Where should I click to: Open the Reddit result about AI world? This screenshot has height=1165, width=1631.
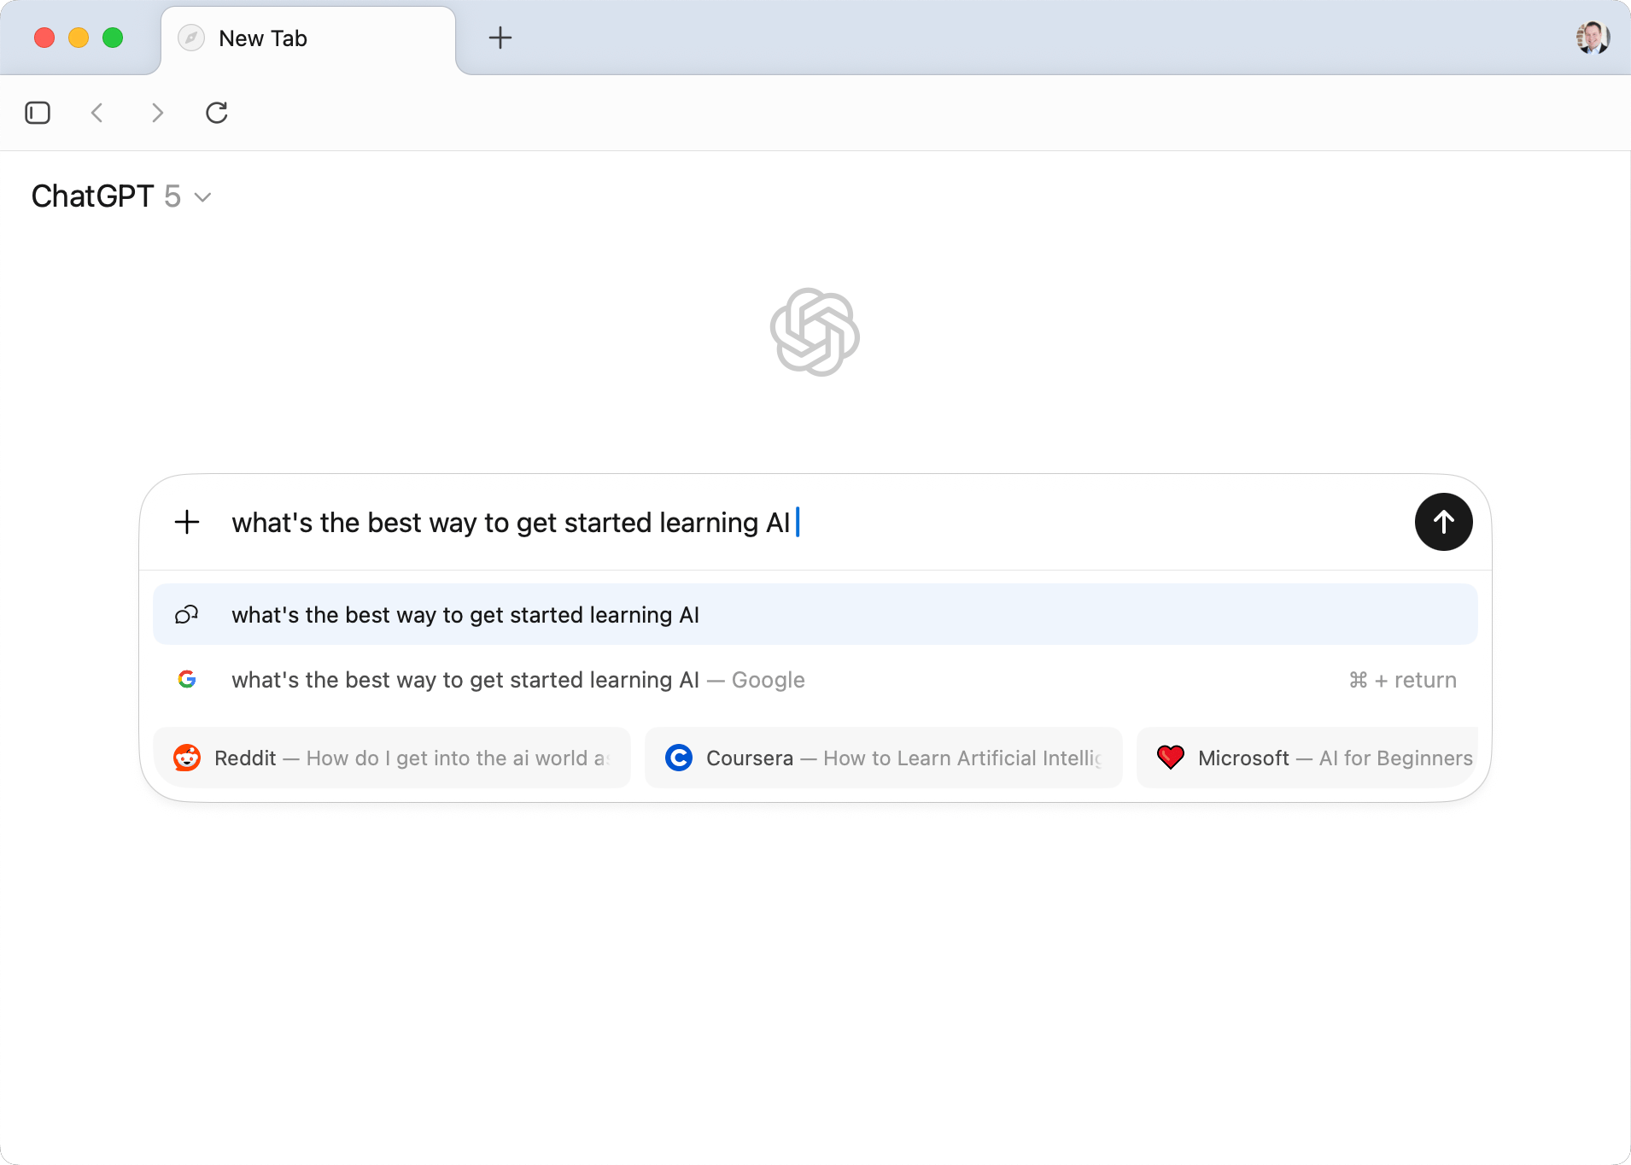[392, 758]
